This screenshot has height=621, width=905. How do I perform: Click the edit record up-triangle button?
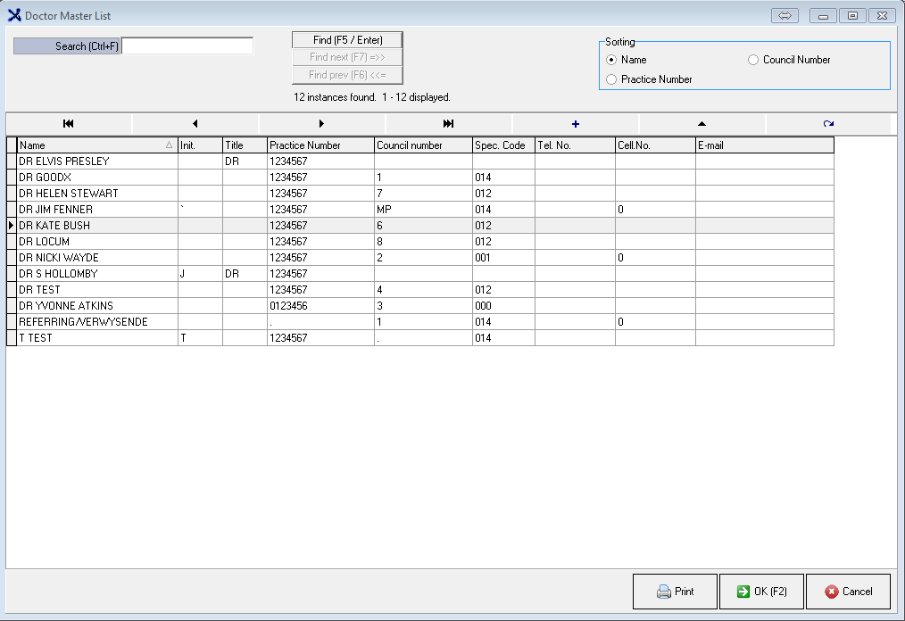(x=702, y=124)
